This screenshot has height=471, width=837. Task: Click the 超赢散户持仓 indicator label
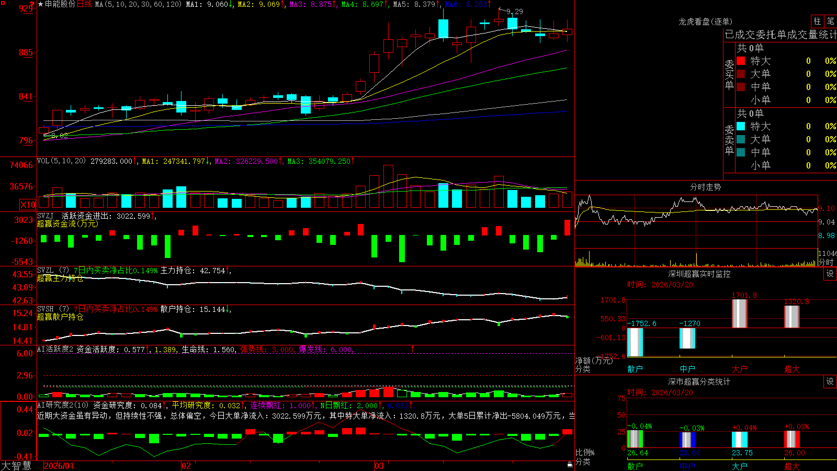(60, 317)
